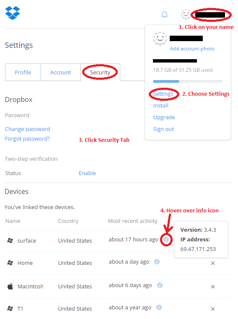Image resolution: width=238 pixels, height=319 pixels.
Task: Switch to the Account tab
Action: [61, 72]
